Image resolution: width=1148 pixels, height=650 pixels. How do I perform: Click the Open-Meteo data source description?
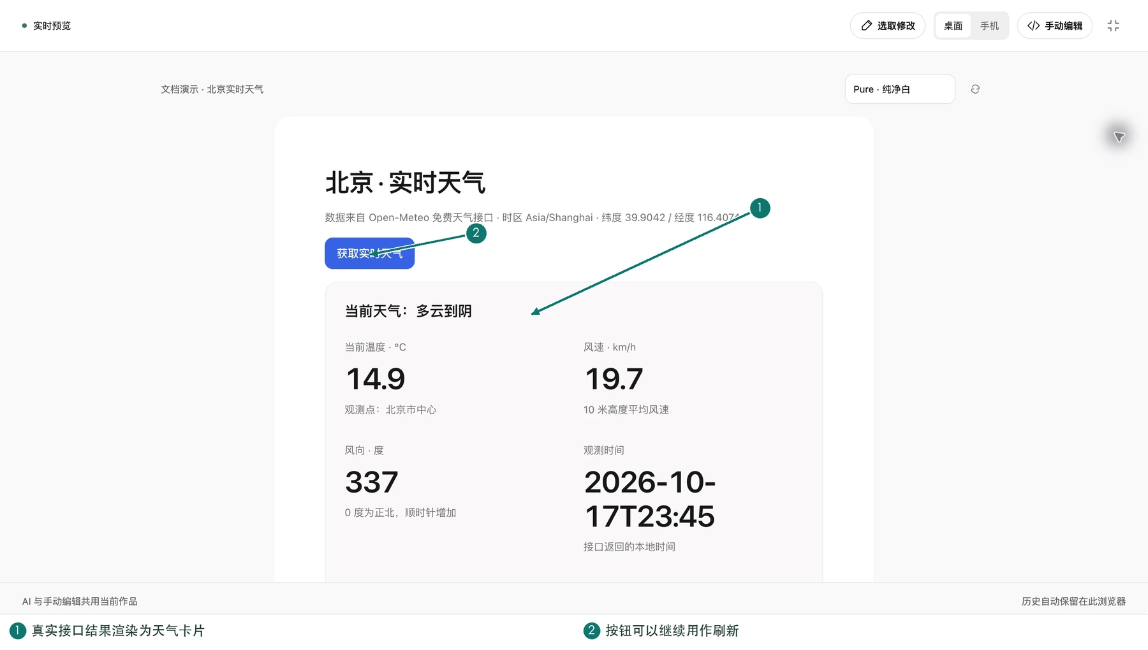coord(533,217)
